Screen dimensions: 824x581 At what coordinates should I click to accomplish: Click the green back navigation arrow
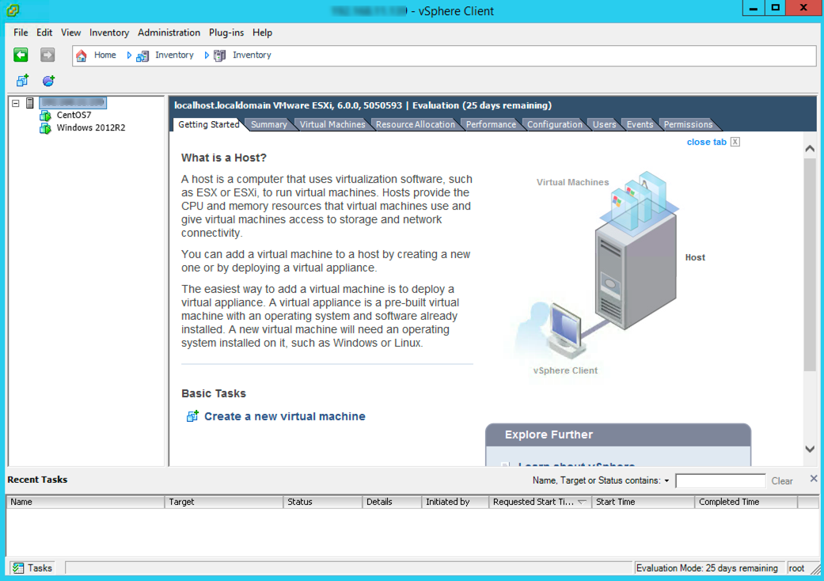click(21, 55)
